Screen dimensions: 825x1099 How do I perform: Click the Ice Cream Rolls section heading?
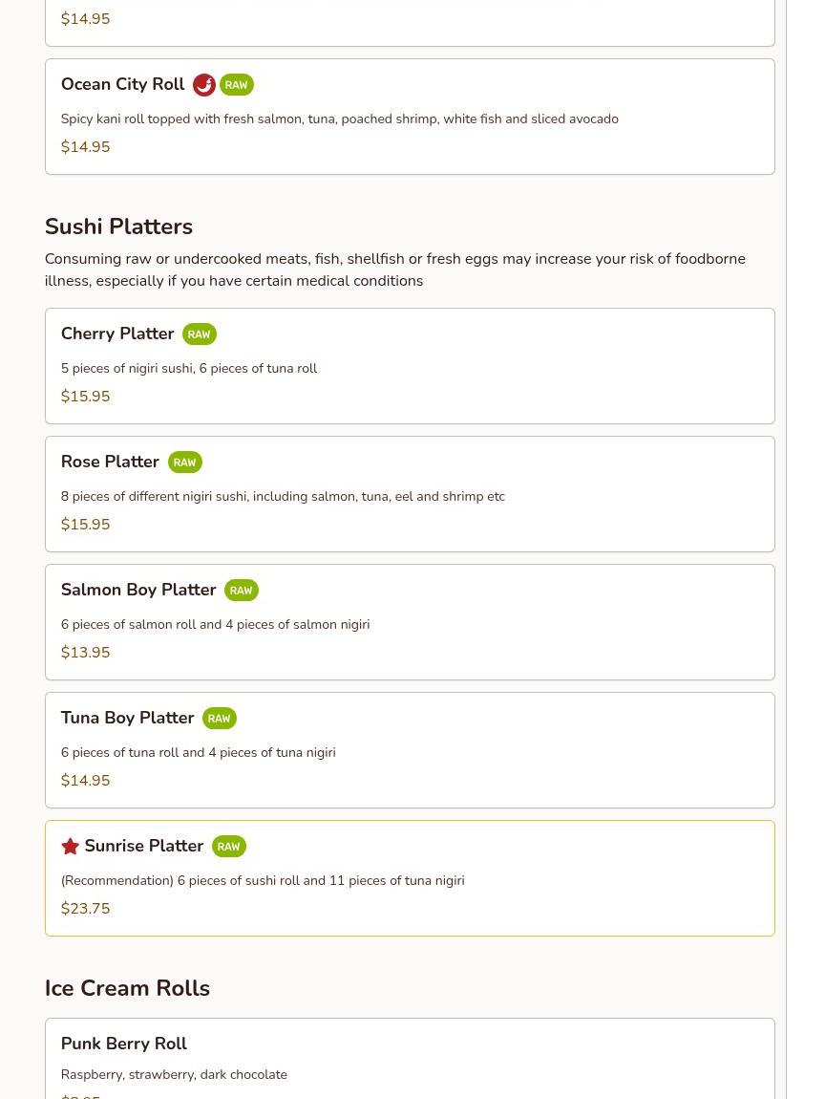(x=127, y=988)
